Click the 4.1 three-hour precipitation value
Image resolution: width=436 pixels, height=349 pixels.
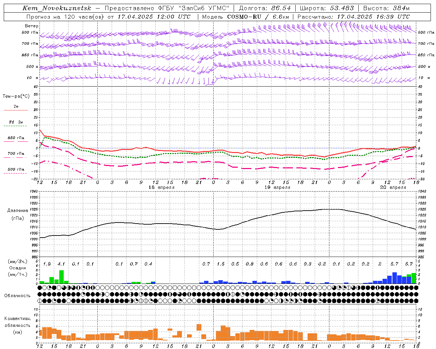(x=61, y=264)
